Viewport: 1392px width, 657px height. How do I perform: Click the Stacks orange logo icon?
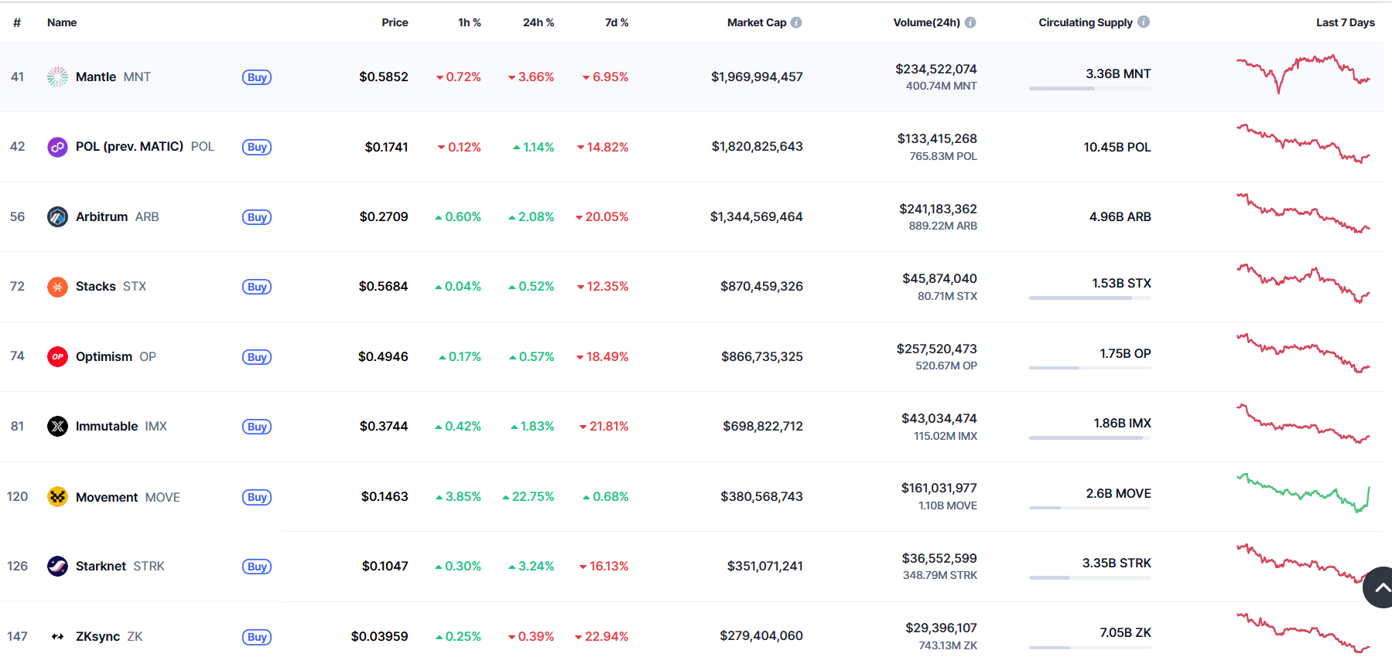click(x=57, y=287)
